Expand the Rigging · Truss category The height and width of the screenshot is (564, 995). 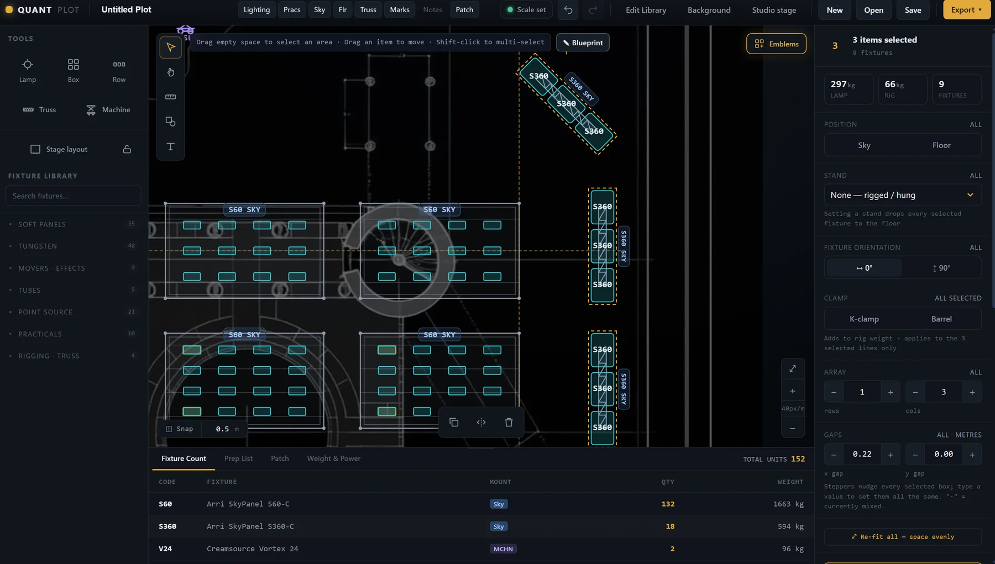click(x=74, y=356)
